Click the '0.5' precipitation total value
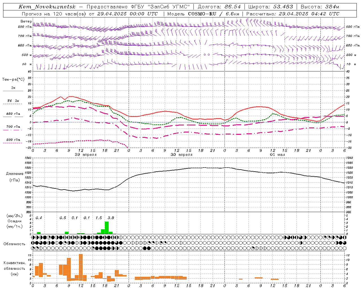The height and width of the screenshot is (288, 361). [x=63, y=218]
